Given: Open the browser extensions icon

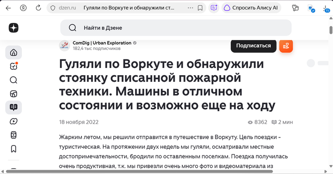Looking at the screenshot, I should coord(295,8).
